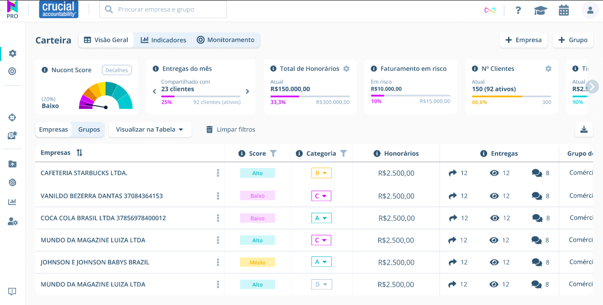Add a new Grupo
Viewport: 603px width, 305px height.
pyautogui.click(x=573, y=40)
